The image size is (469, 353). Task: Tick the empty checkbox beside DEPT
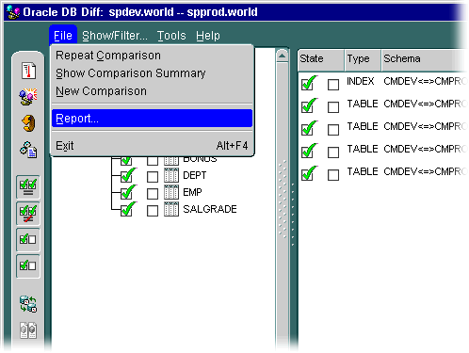153,177
